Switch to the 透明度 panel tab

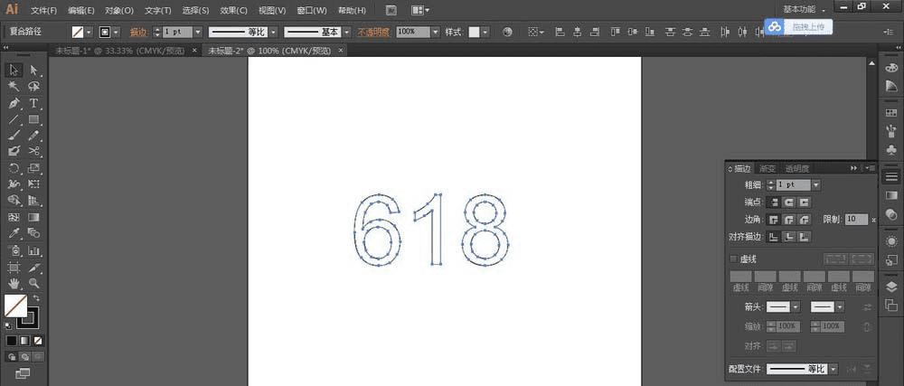click(797, 169)
